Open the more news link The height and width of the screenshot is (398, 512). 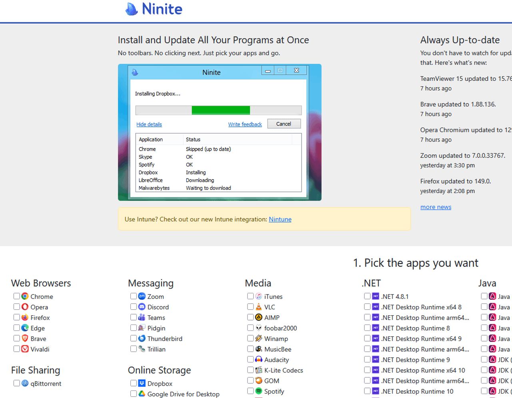pos(436,207)
